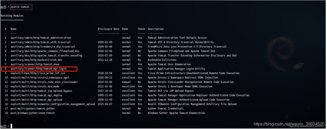This screenshot has height=129, width=327.
Task: Click the 'Disclosure Date' column header
Action: click(x=109, y=29)
